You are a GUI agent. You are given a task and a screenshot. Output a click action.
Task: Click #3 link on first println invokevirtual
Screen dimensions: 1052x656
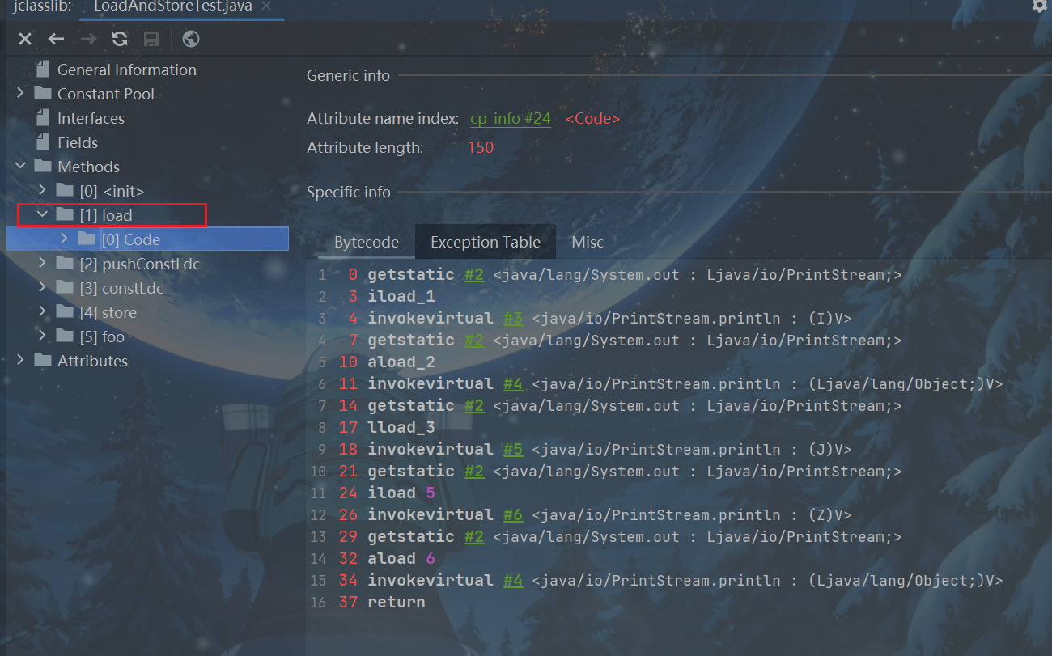pos(513,319)
